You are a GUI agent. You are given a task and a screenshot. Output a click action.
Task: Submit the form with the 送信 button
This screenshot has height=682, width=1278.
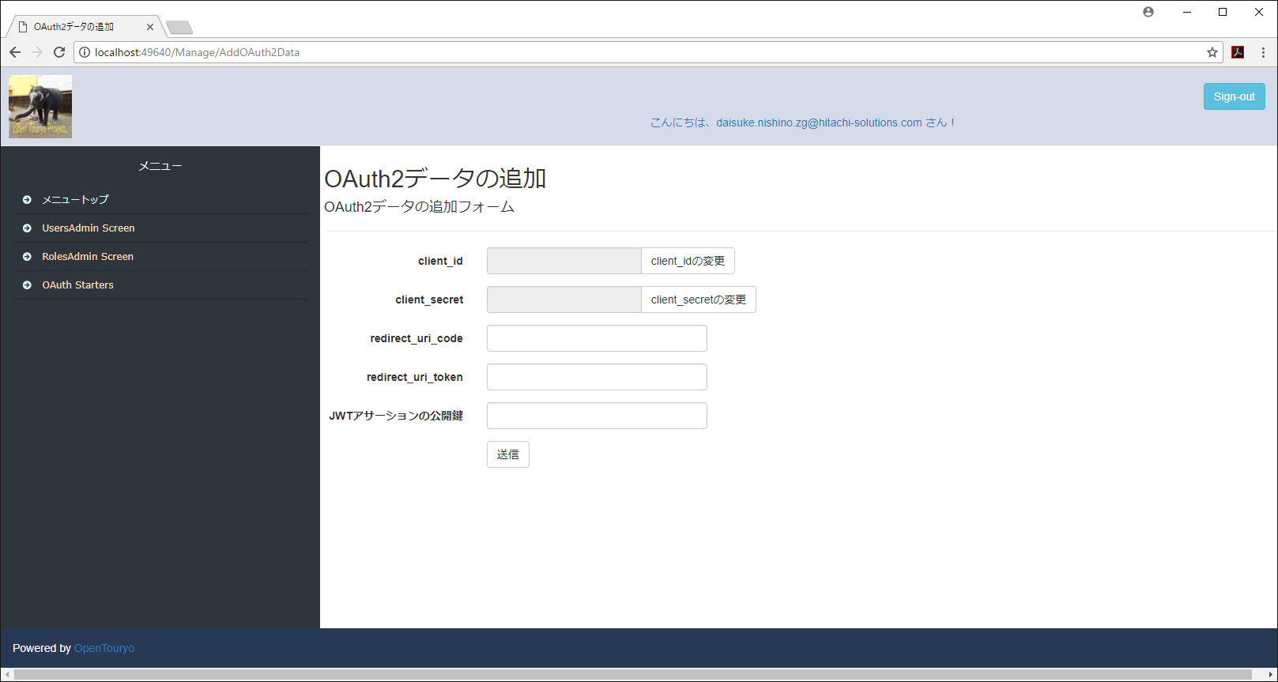(507, 454)
